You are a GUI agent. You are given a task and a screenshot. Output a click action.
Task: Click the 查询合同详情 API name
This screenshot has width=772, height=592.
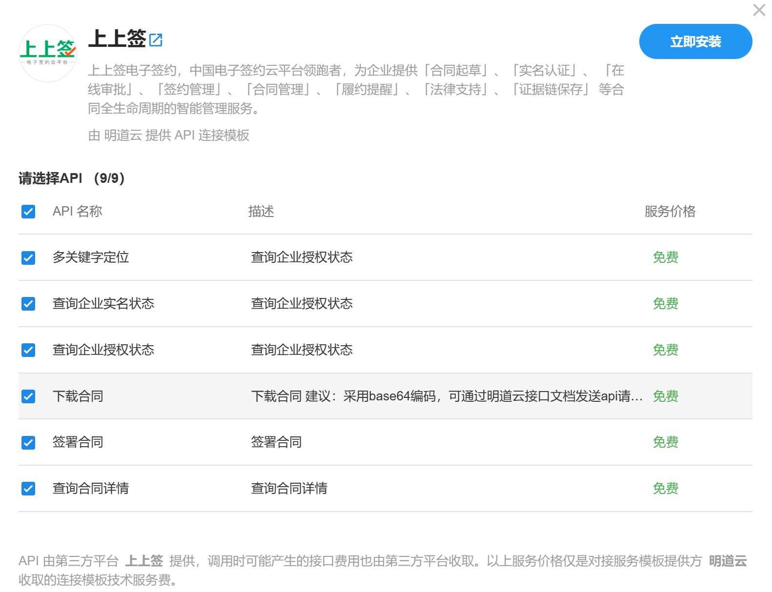click(91, 489)
